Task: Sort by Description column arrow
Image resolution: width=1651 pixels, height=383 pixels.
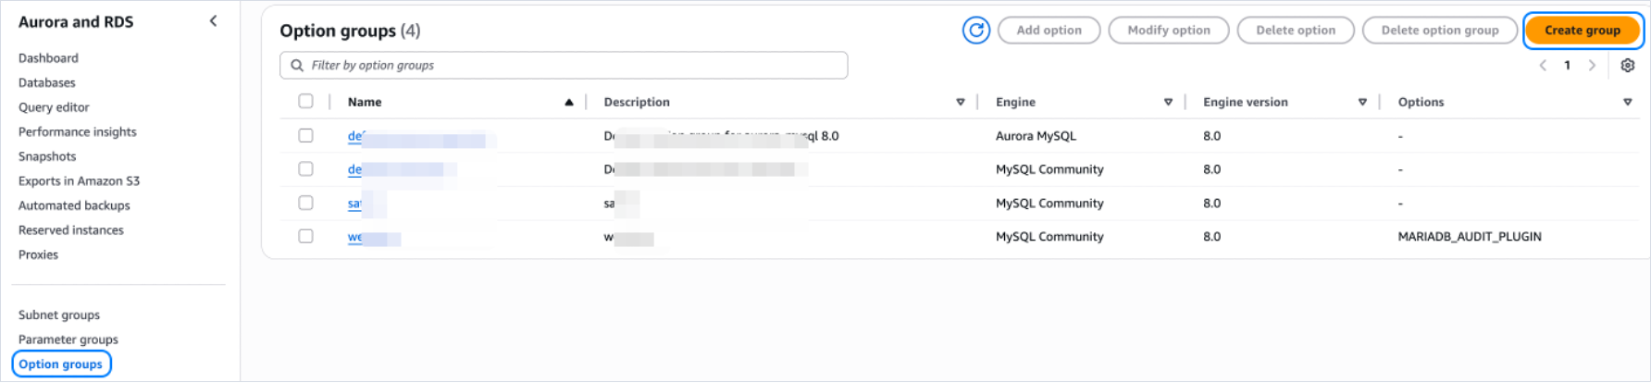Action: coord(960,103)
